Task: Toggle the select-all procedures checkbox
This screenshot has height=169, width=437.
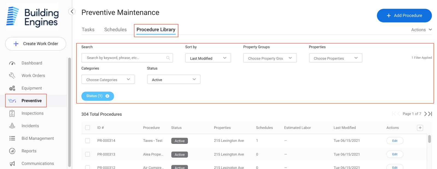Action: 87,128
